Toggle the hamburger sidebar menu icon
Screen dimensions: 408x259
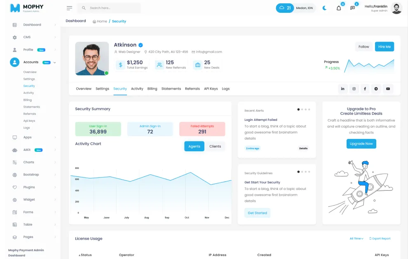[69, 8]
